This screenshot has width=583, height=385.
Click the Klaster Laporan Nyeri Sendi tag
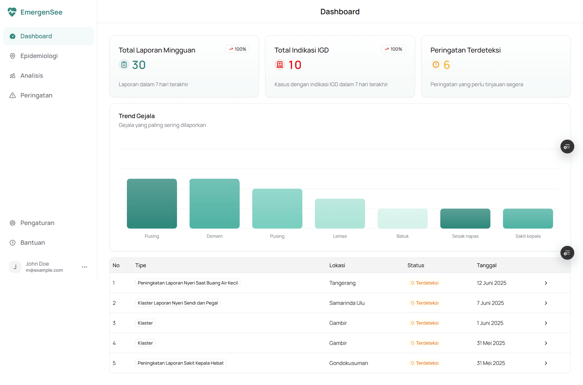tap(178, 303)
